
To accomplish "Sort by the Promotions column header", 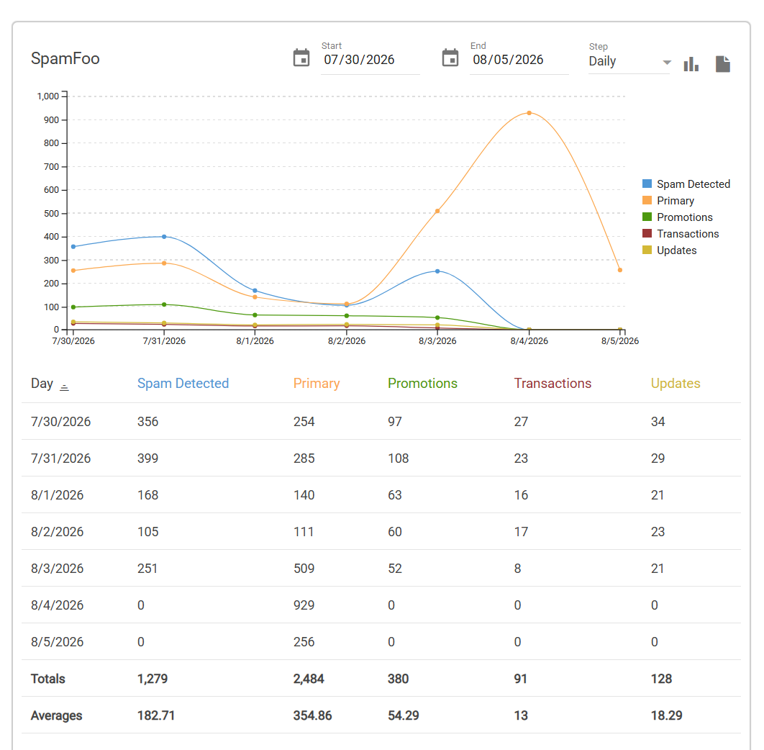I will click(422, 384).
